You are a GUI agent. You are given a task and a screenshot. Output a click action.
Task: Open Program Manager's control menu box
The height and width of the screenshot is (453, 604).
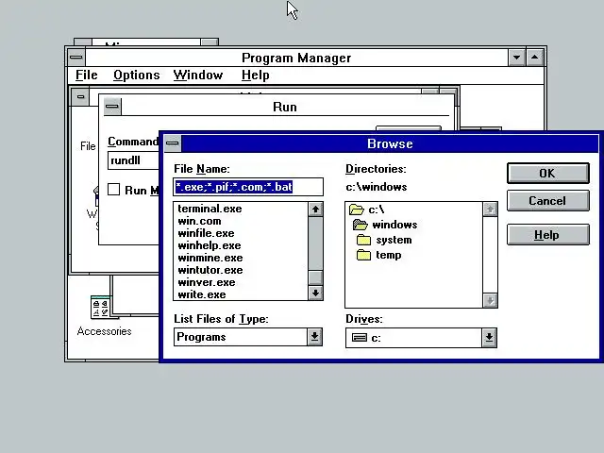(x=76, y=58)
